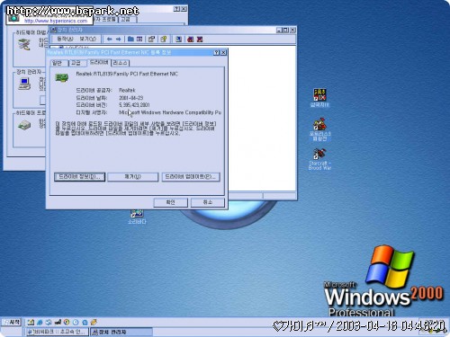Toggle the console tree icon in Device Manager toolbar

click(x=139, y=39)
